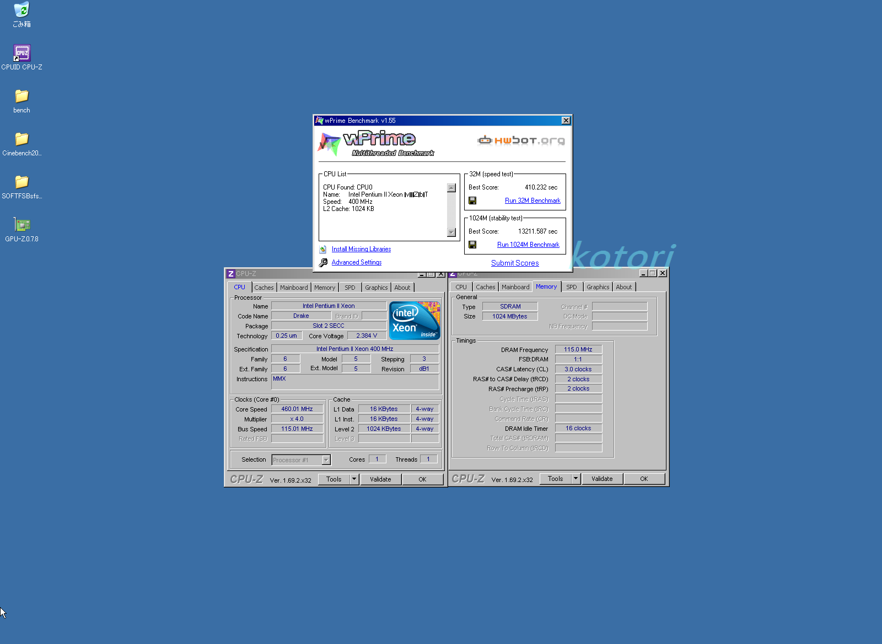
Task: Switch to Graphics tab in left CPU-Z
Action: (377, 288)
